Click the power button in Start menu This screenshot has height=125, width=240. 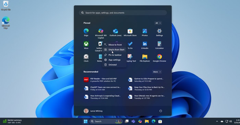[x=160, y=111]
